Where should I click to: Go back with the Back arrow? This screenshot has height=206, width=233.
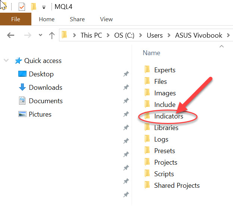coord(11,35)
